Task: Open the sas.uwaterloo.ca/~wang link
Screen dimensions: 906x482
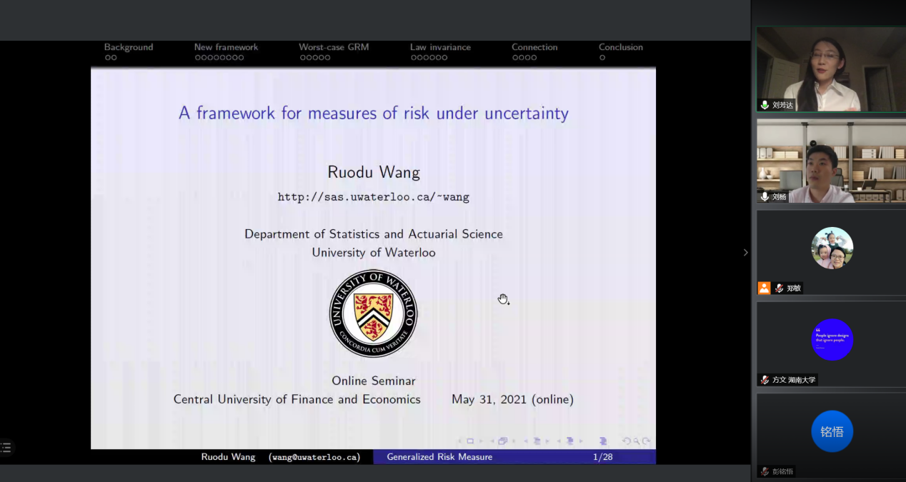Action: (373, 197)
